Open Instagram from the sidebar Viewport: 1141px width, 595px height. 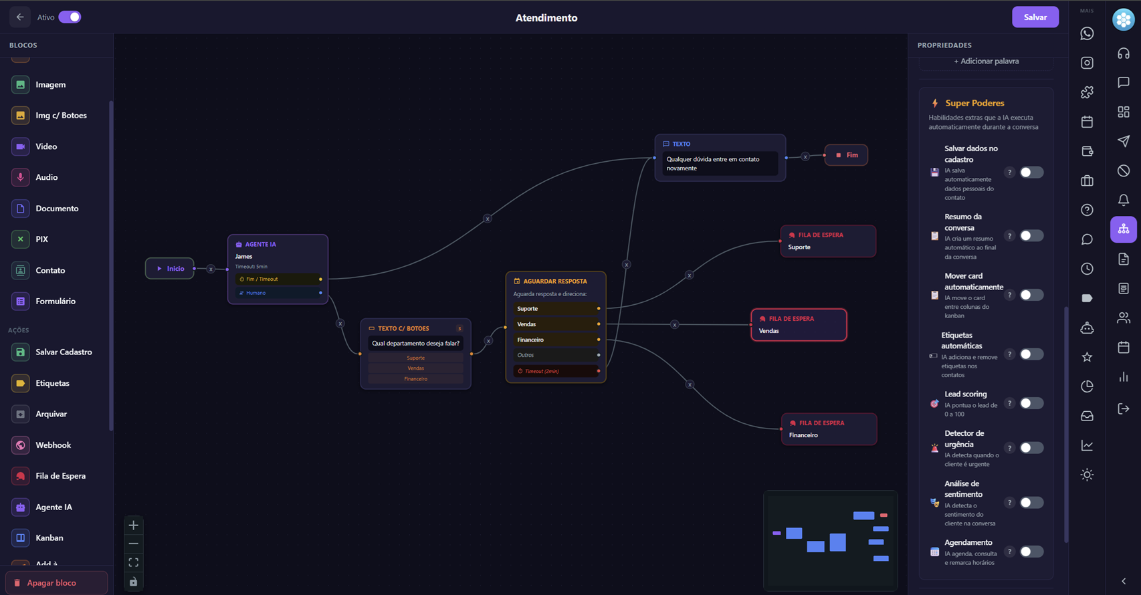(x=1087, y=63)
